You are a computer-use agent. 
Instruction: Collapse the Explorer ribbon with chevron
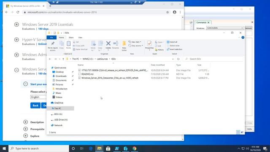click(239, 38)
